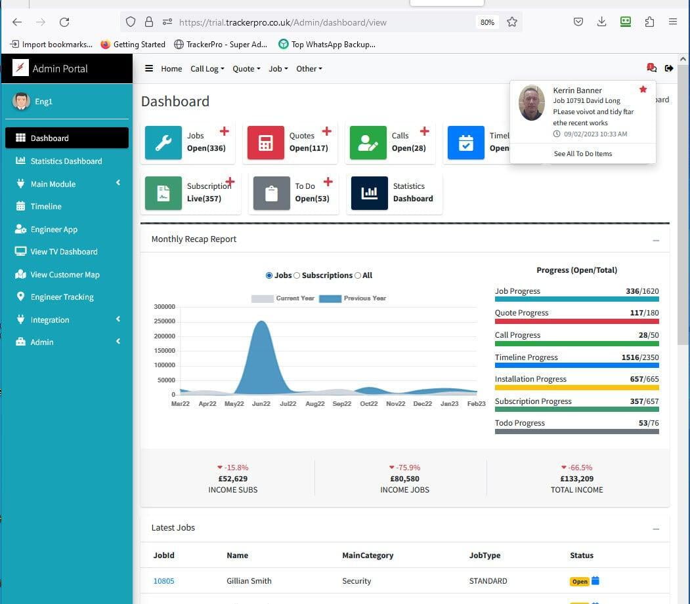Click Home in the top navigation

[171, 69]
